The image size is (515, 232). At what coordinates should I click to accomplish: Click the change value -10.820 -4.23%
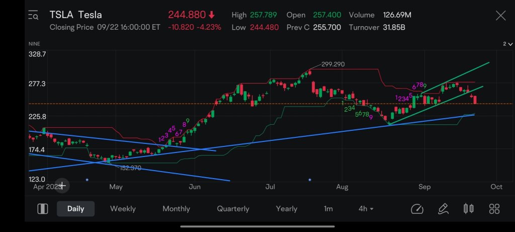tap(195, 27)
